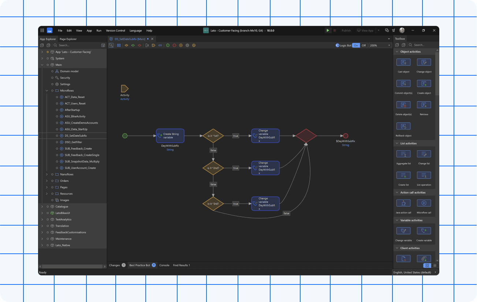This screenshot has width=477, height=302.
Task: Open the Marketplace shopping cart icon
Action: pos(394,30)
